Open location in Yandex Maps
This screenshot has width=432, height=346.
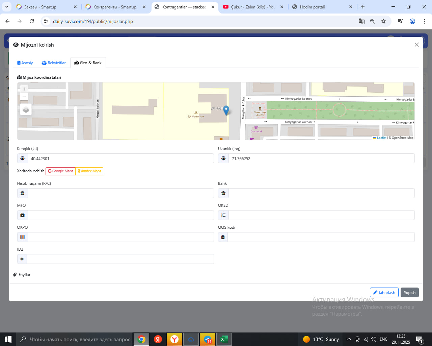pyautogui.click(x=89, y=171)
